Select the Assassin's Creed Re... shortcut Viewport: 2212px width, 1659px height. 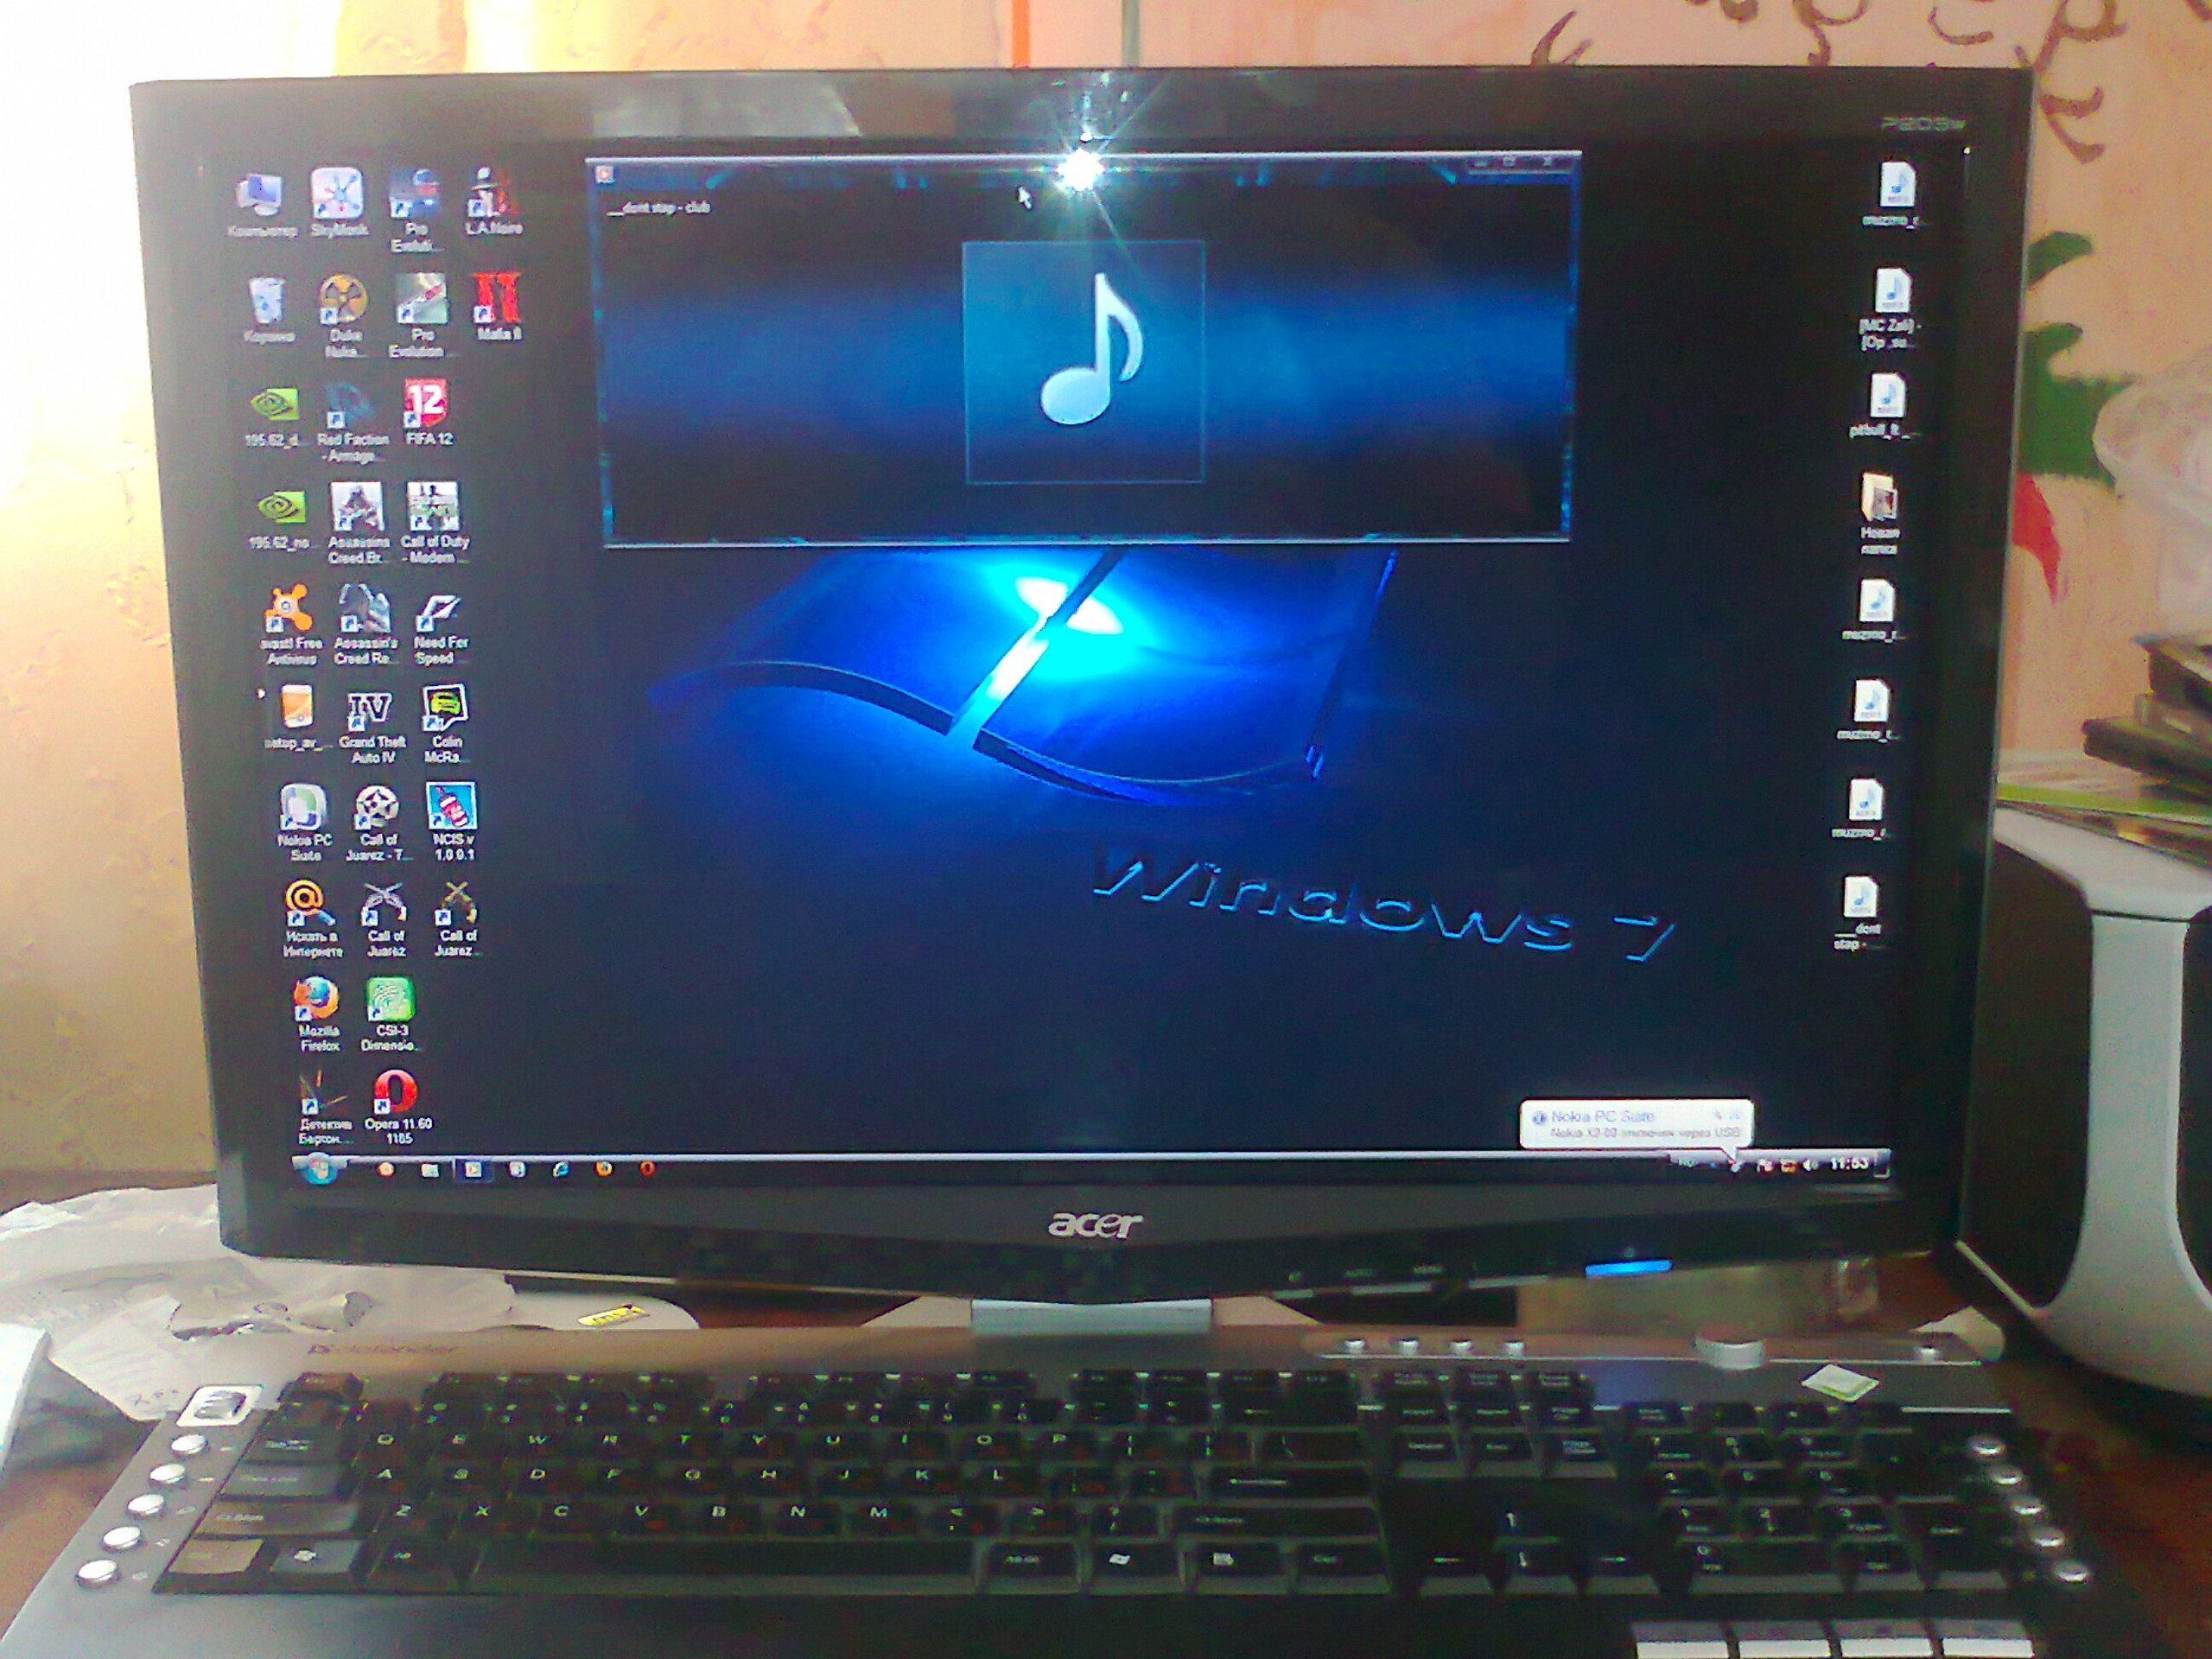pyautogui.click(x=365, y=625)
